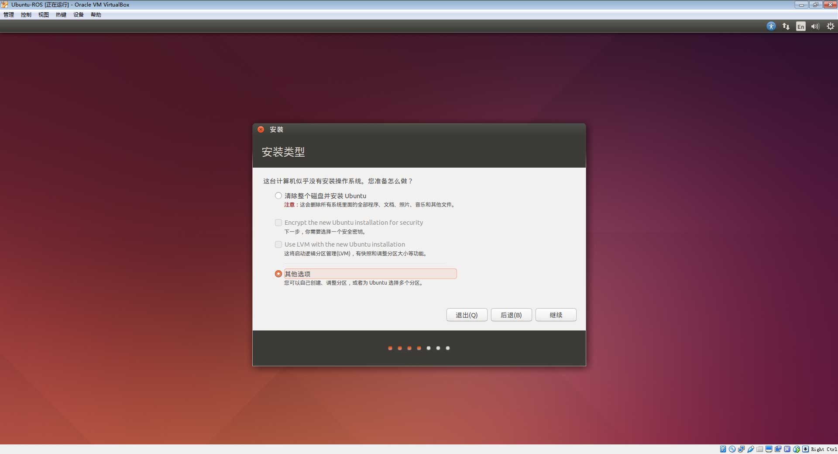Image resolution: width=838 pixels, height=454 pixels.
Task: Open the accessibility indicator in Ubuntu top panel
Action: click(x=771, y=26)
